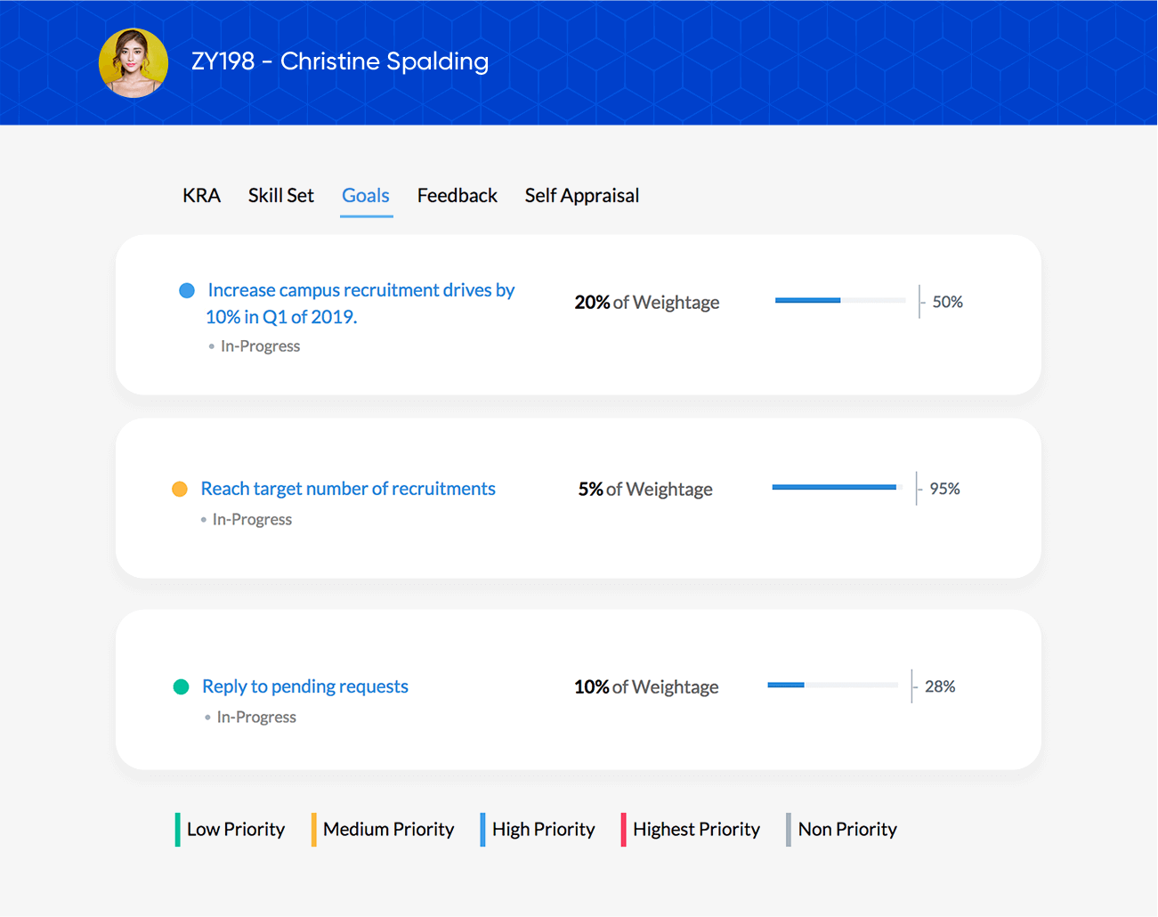Click the 28% progress bar
This screenshot has width=1158, height=917.
pyautogui.click(x=832, y=685)
